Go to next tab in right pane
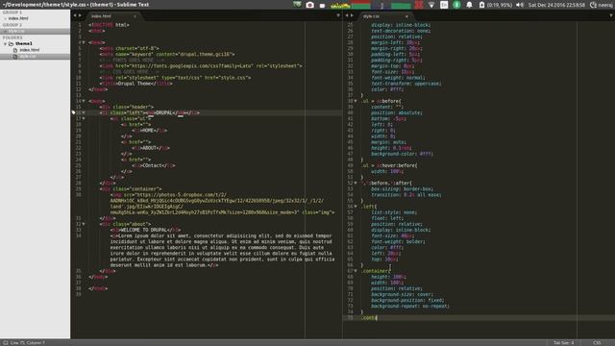Viewport: 615px width, 346px height. pyautogui.click(x=352, y=15)
